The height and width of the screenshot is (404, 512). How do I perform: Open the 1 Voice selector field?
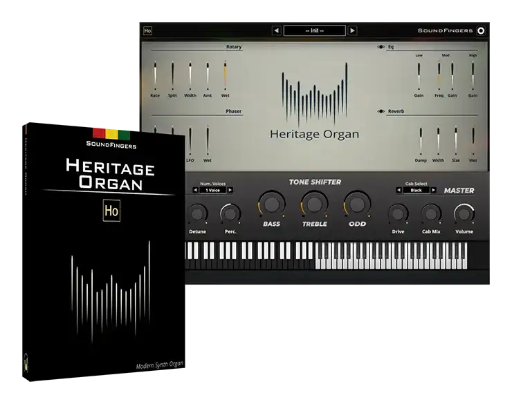tap(212, 190)
